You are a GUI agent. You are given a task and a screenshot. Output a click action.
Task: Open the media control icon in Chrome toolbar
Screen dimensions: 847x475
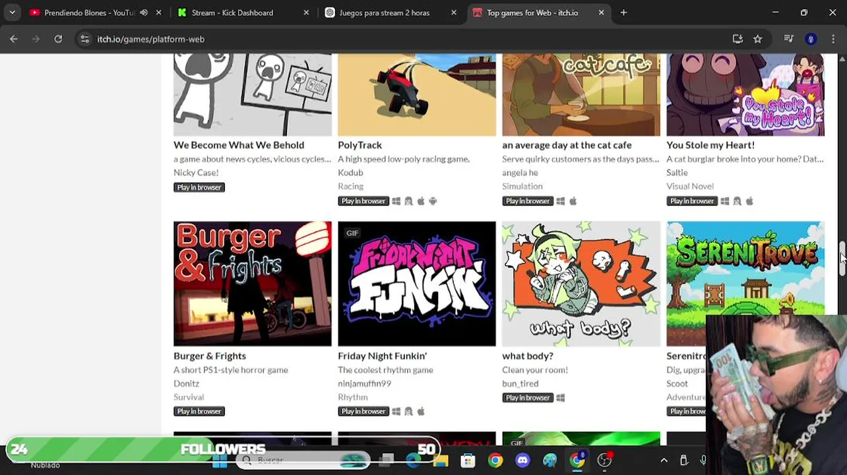[788, 39]
